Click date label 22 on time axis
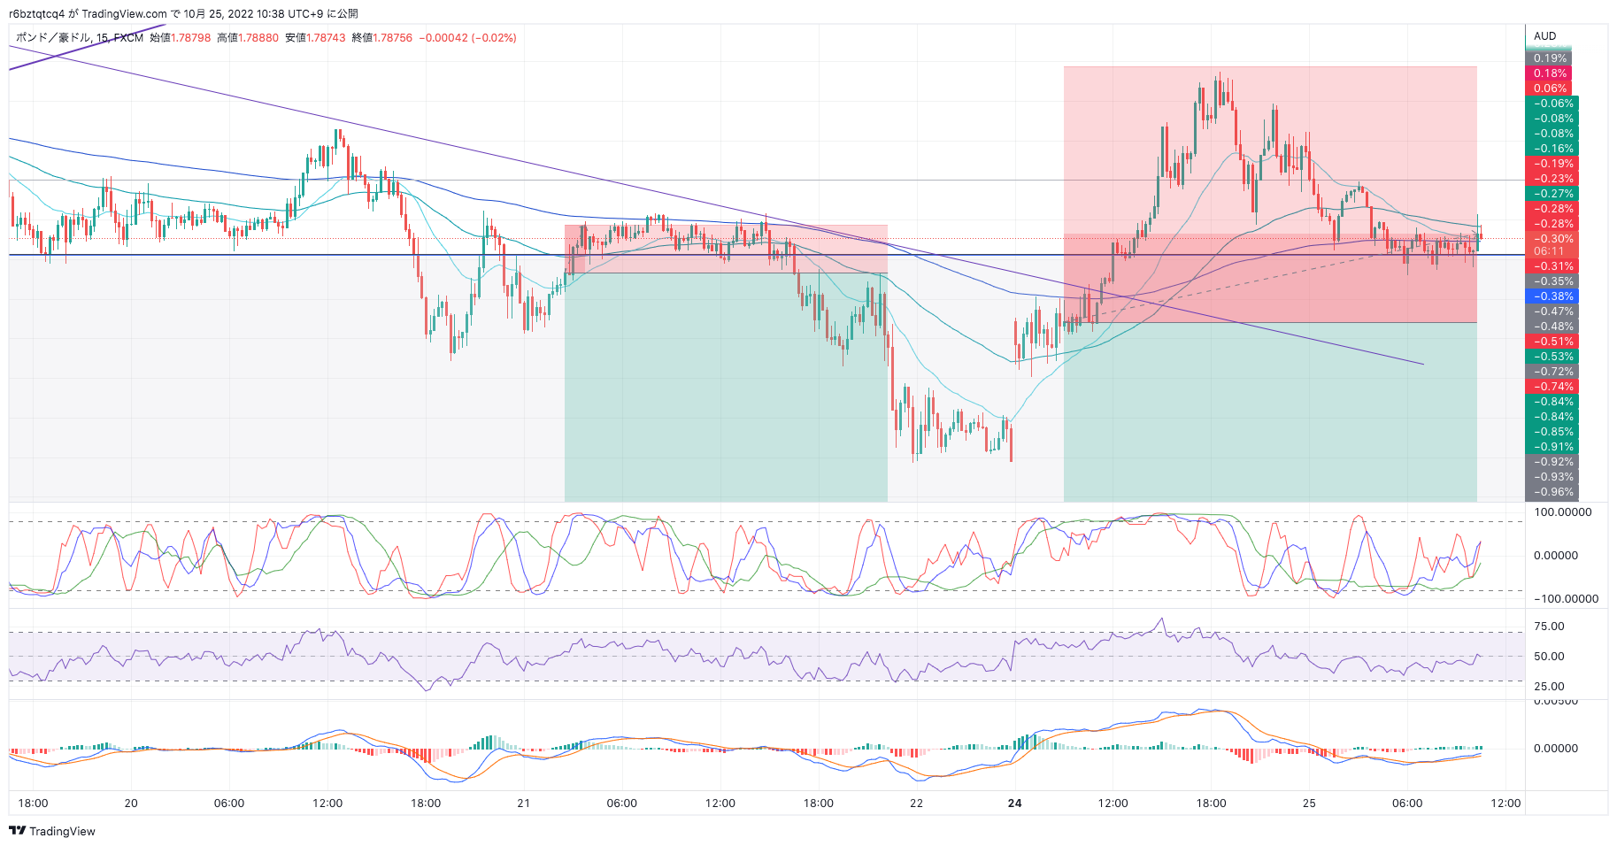The image size is (1617, 846). point(916,804)
